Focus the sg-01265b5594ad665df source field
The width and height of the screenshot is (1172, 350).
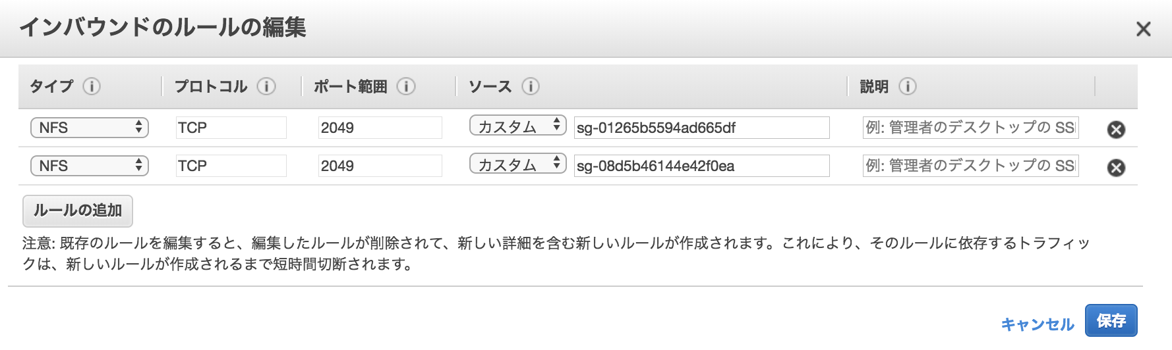coord(702,128)
